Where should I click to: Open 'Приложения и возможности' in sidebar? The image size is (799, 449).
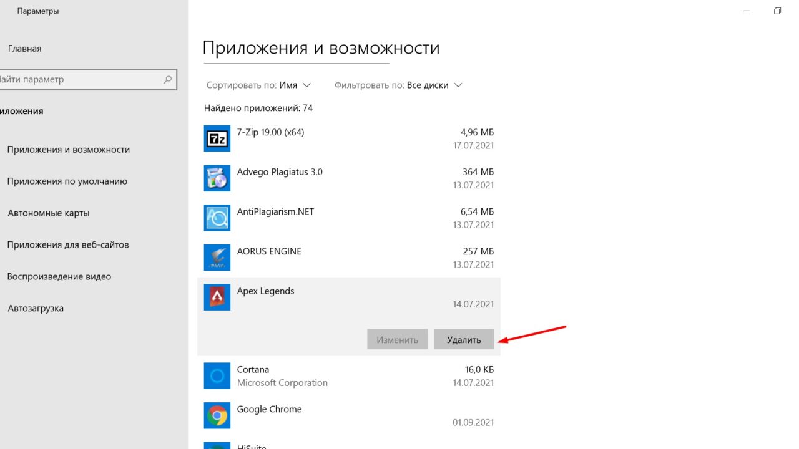(x=69, y=150)
